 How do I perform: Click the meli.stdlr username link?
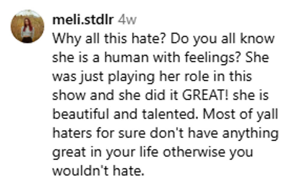pyautogui.click(x=83, y=20)
